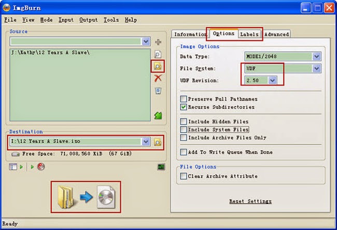The height and width of the screenshot is (230, 337).
Task: Check Clear Archive Attribute
Action: (x=184, y=176)
